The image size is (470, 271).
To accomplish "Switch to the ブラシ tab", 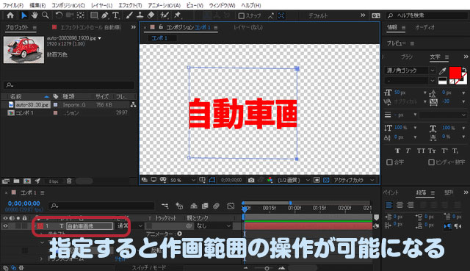I will [407, 57].
